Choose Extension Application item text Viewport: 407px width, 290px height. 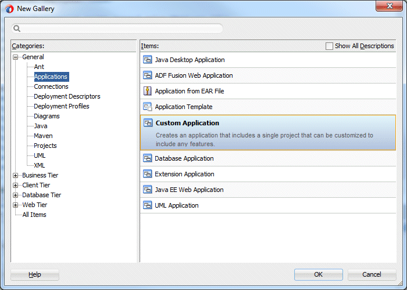pos(184,174)
